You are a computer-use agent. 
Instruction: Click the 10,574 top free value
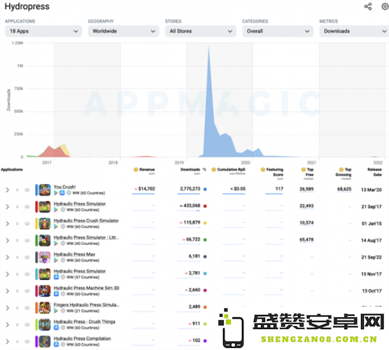tap(306, 223)
